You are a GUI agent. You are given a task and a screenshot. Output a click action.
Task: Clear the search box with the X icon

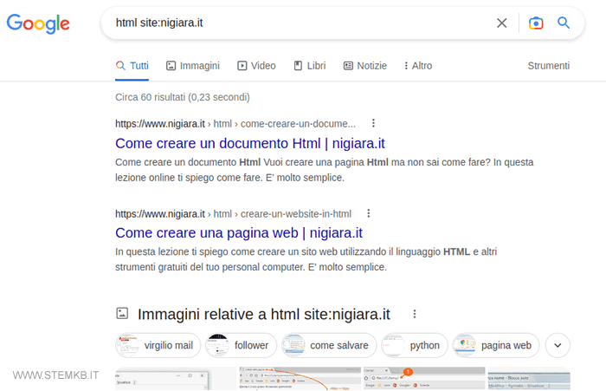pos(501,23)
